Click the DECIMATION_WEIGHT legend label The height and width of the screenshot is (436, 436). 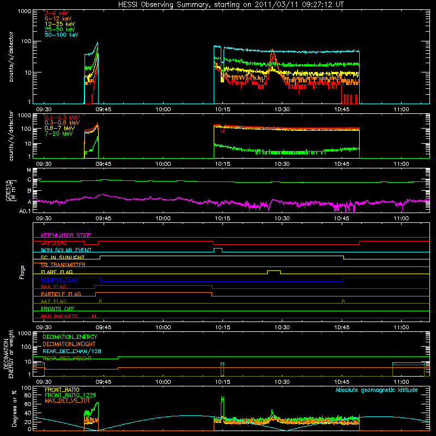click(69, 344)
